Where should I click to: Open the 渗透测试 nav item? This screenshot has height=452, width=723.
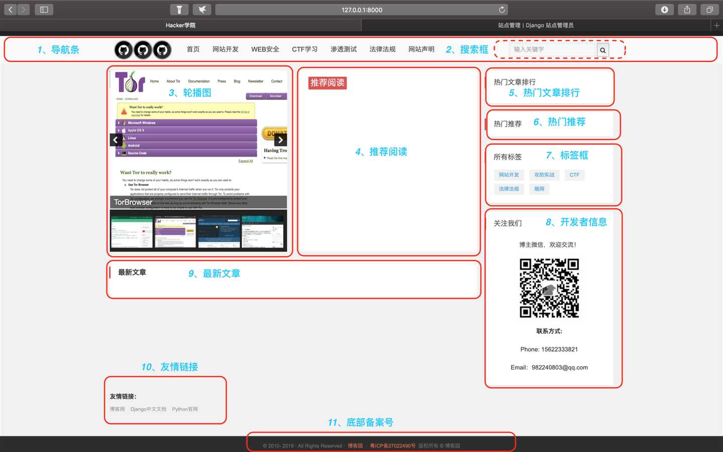point(343,49)
